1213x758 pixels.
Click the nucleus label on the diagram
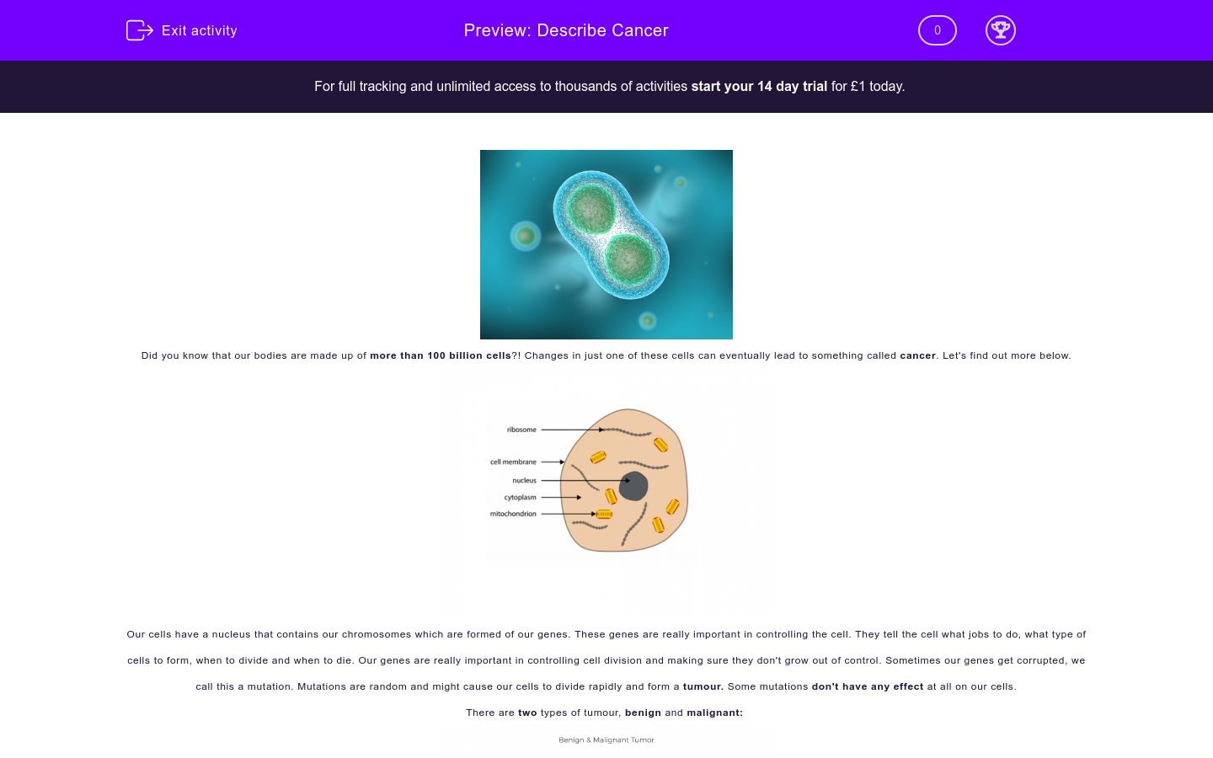(525, 479)
